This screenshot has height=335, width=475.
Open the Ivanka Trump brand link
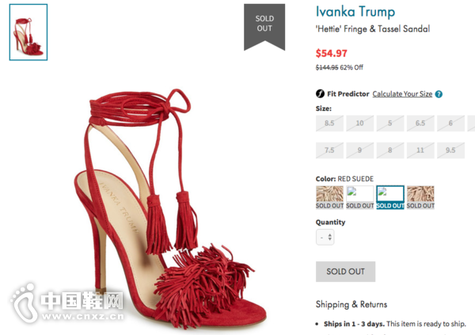[x=355, y=12]
